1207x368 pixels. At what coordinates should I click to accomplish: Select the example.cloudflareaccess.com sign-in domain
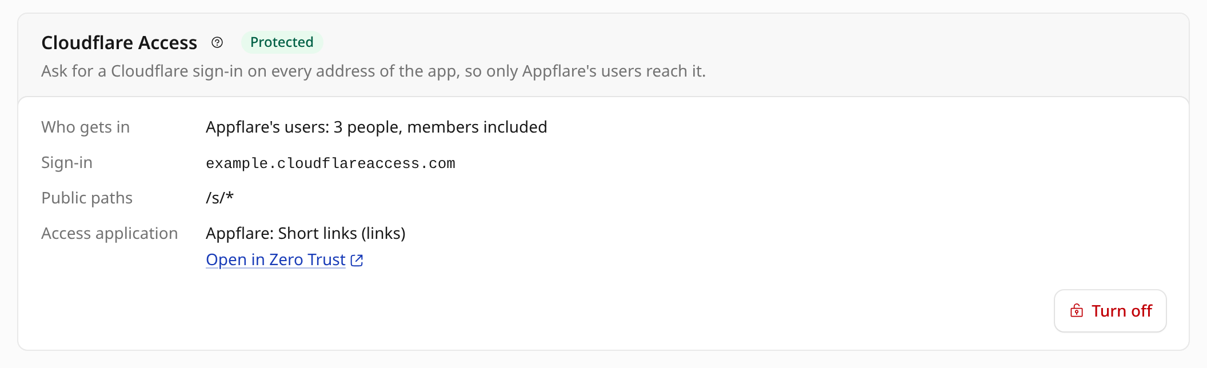330,163
